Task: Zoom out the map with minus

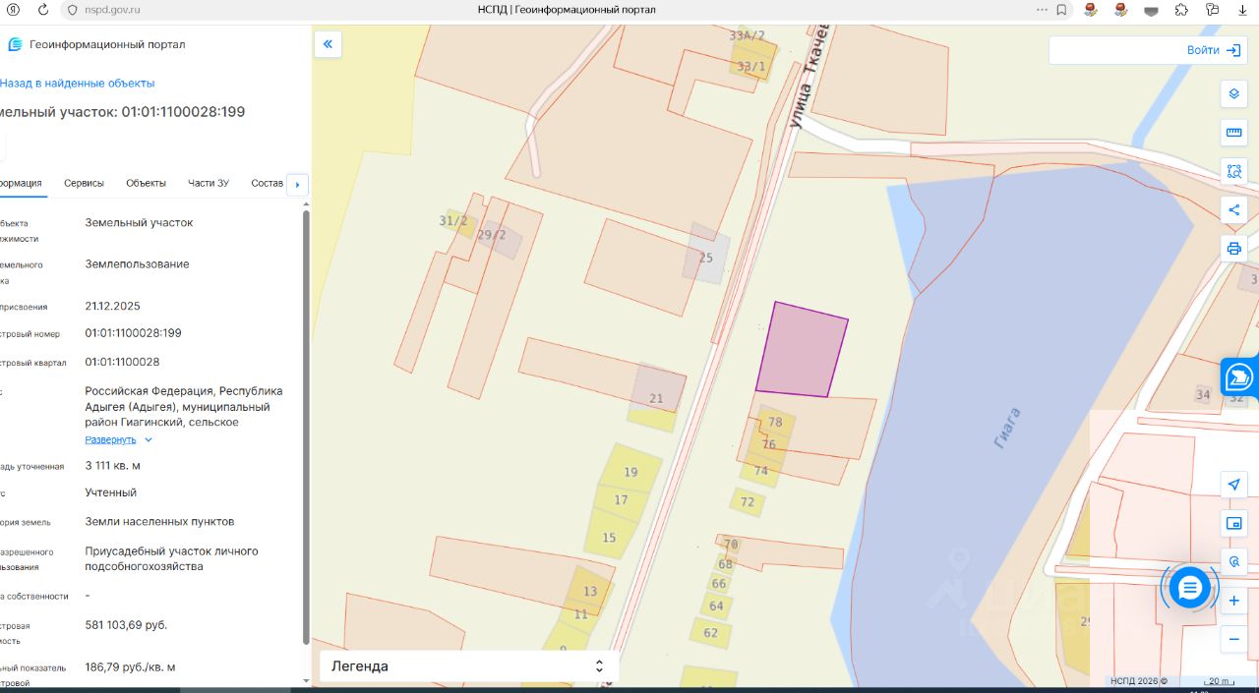Action: (x=1233, y=639)
